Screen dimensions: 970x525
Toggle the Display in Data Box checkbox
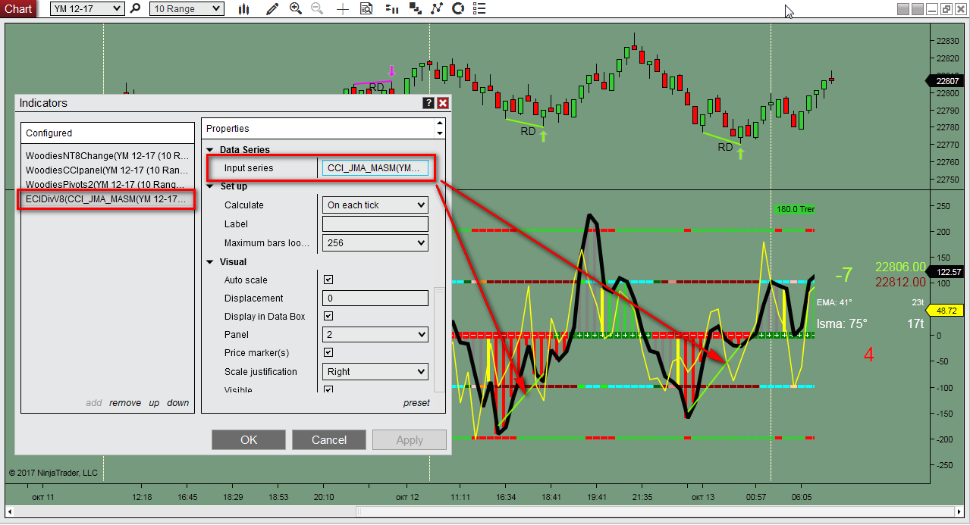(328, 316)
